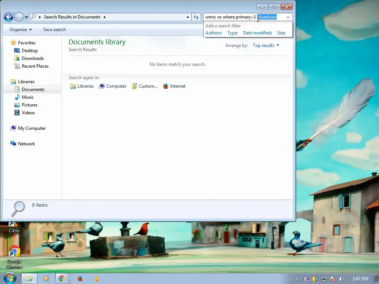Open the recent pages dropdown arrow
The image size is (379, 284).
coord(26,17)
